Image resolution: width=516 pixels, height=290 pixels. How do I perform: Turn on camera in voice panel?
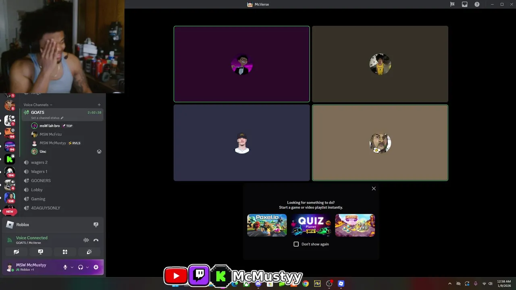(16, 252)
